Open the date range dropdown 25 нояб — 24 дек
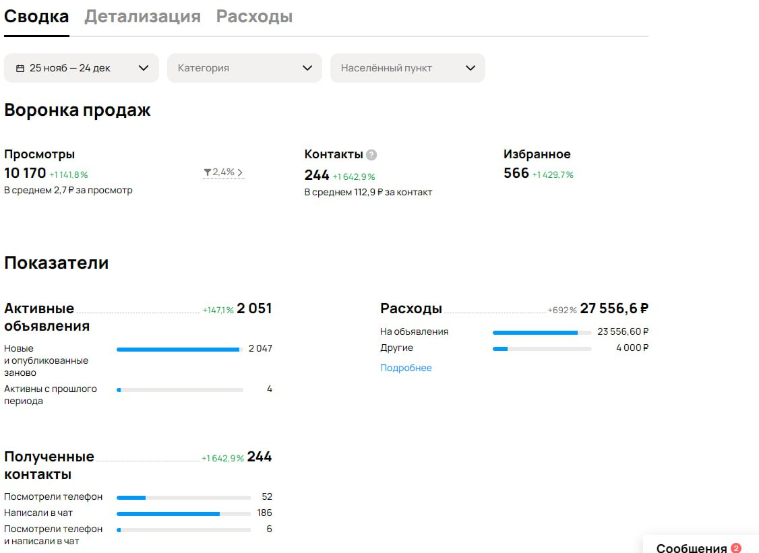The height and width of the screenshot is (553, 759). tap(82, 68)
